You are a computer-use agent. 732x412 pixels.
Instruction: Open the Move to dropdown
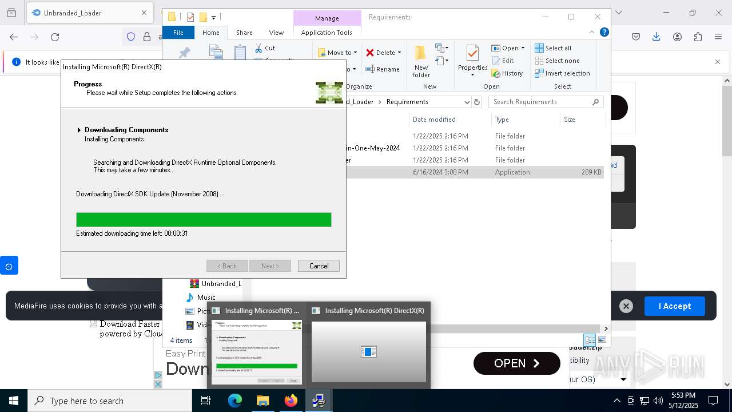pyautogui.click(x=337, y=53)
